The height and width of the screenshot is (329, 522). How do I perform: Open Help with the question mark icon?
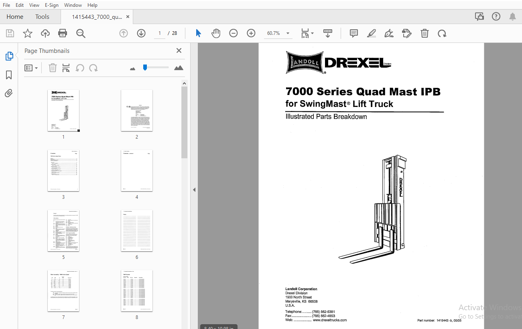pos(496,16)
